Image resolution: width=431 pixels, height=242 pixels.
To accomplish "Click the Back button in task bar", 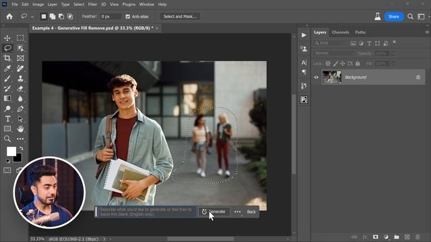I will point(251,212).
